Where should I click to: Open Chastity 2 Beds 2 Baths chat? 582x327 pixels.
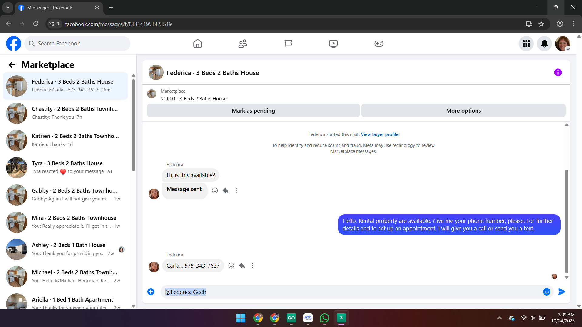(65, 113)
